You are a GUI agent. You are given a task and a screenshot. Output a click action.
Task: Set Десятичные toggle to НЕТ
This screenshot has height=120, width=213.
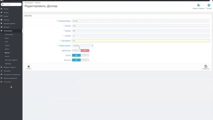[85, 51]
